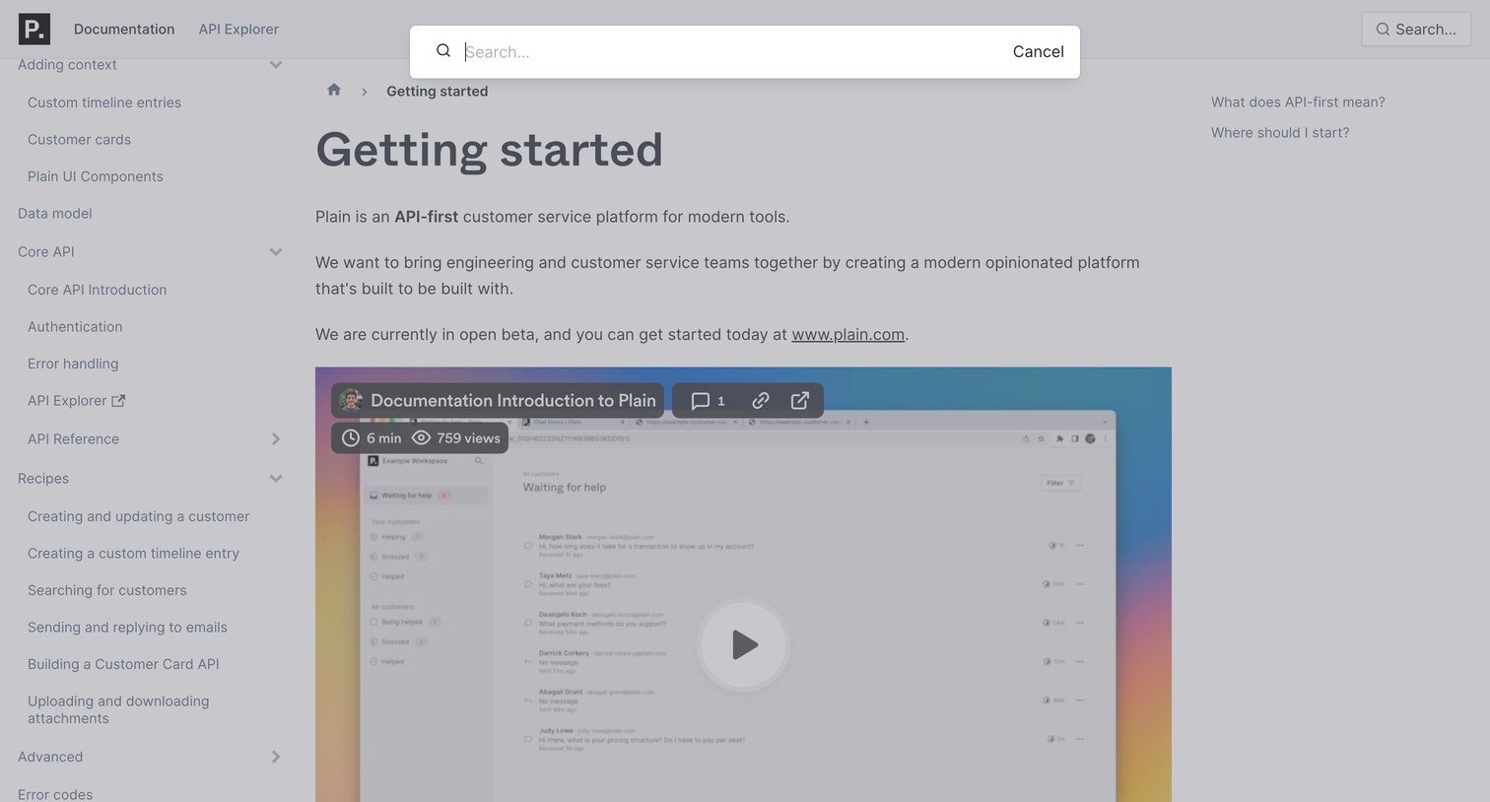Focus the Search input field
This screenshot has height=802, width=1490.
tap(734, 52)
